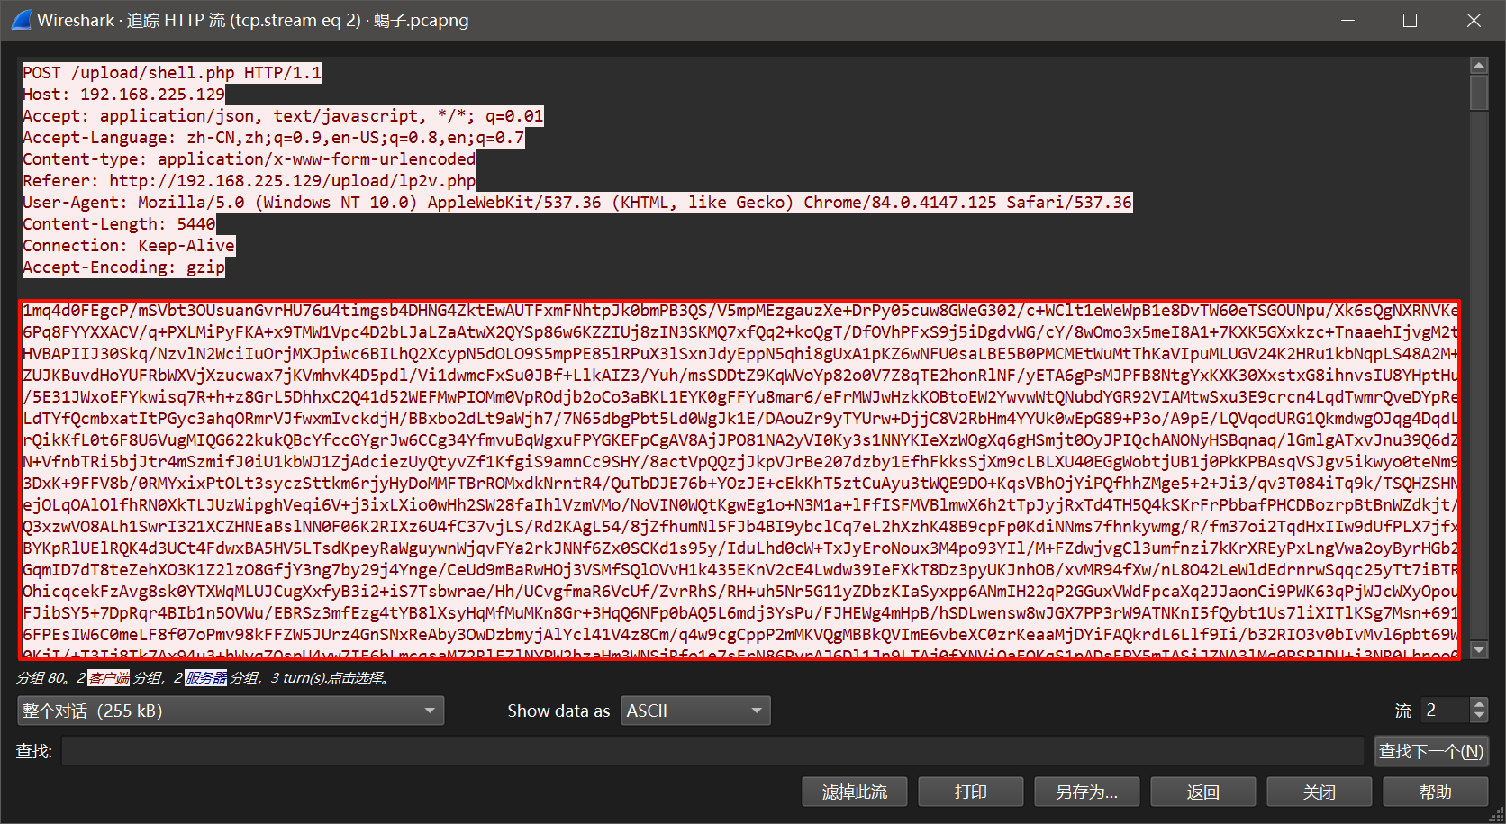Click the 返回 back button
Viewport: 1506px width, 824px height.
1202,792
